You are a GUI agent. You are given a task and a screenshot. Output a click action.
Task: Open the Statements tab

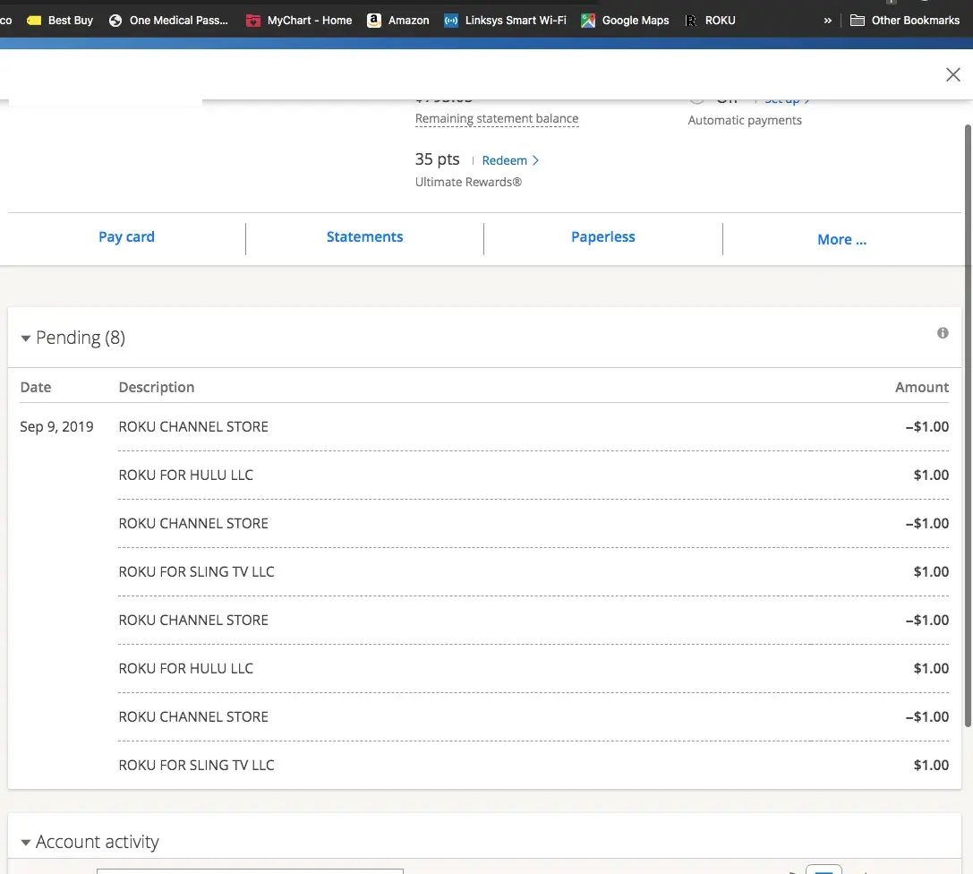[x=364, y=237]
